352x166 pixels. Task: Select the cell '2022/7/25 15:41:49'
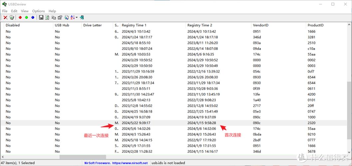(202, 112)
